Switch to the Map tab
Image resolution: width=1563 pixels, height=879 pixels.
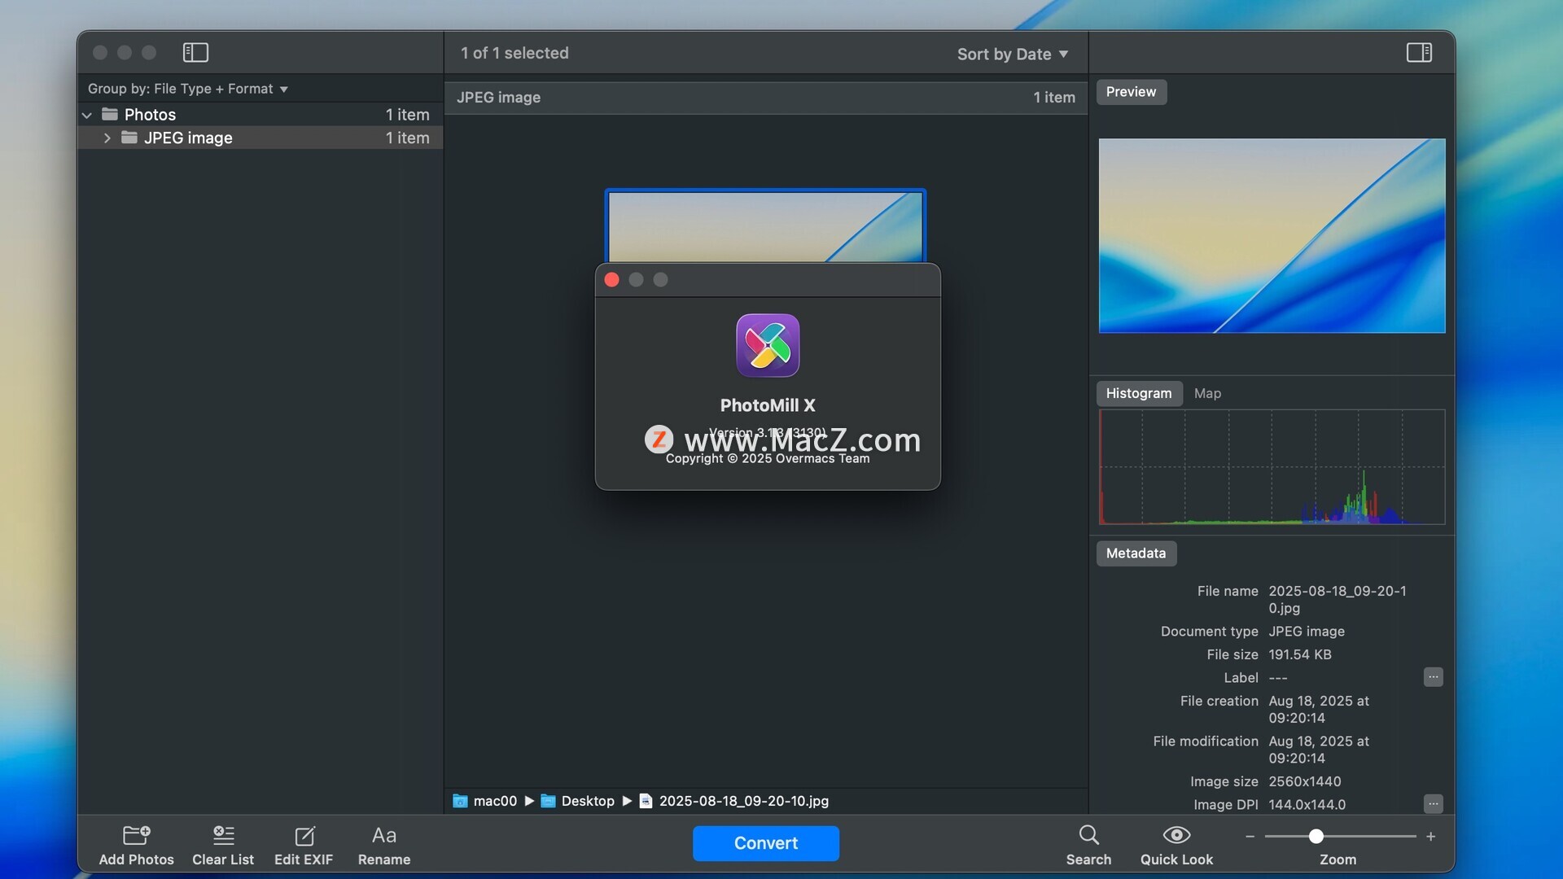pos(1207,393)
